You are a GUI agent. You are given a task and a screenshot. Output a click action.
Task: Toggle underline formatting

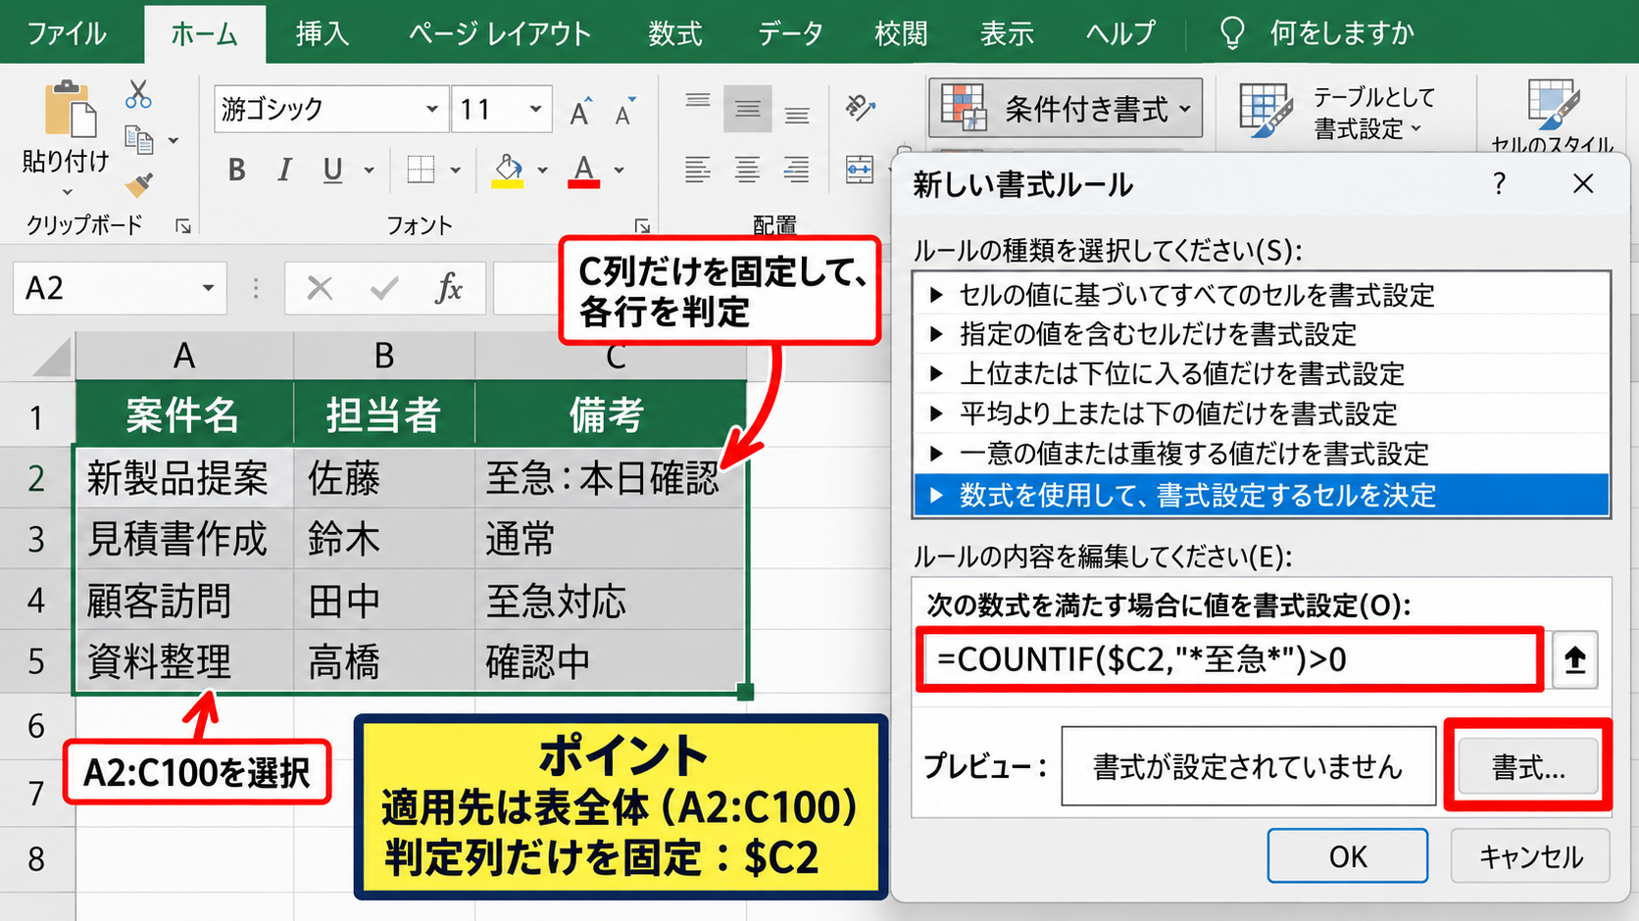click(x=333, y=170)
